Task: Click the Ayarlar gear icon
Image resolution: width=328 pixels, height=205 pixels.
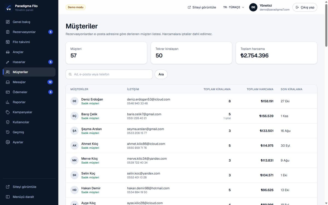Action: point(8,142)
